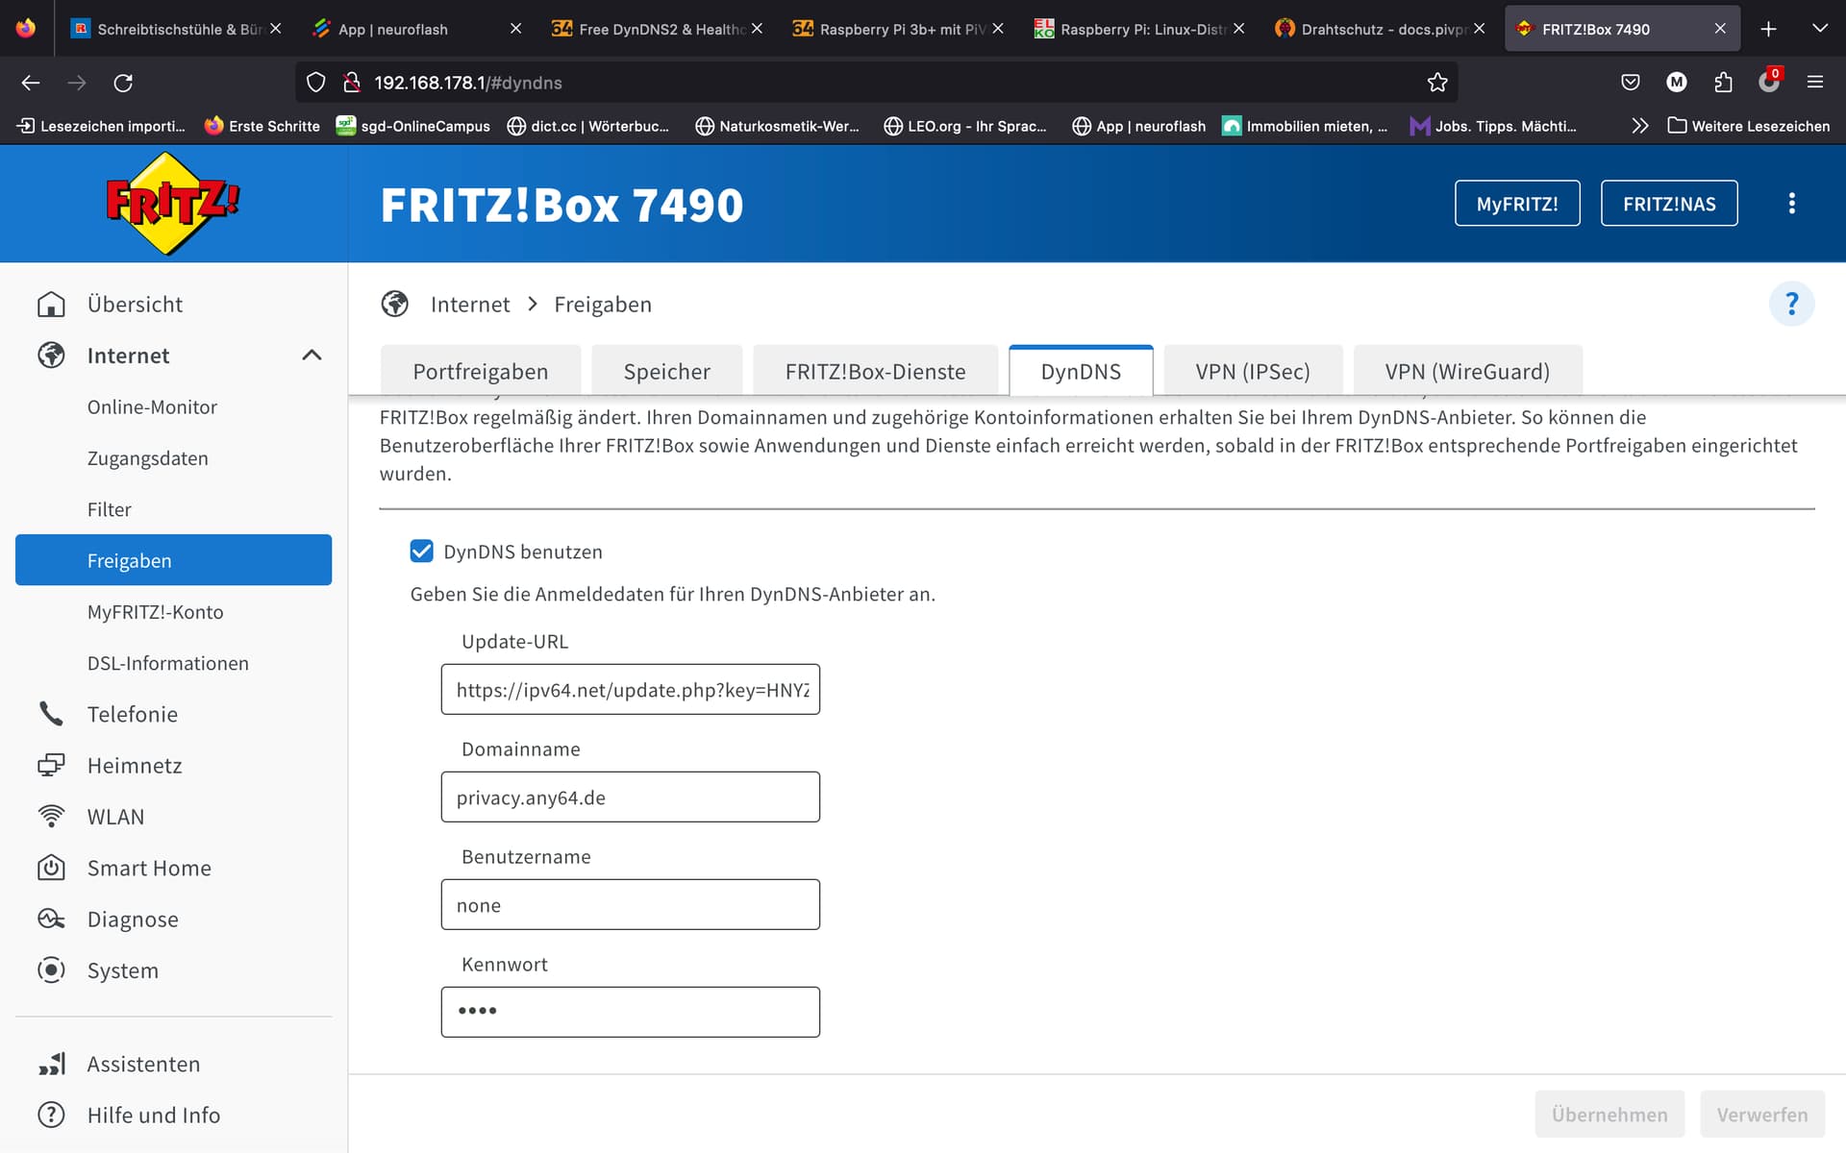Viewport: 1846px width, 1153px height.
Task: Open Erste Schritte bookmark
Action: coord(262,126)
